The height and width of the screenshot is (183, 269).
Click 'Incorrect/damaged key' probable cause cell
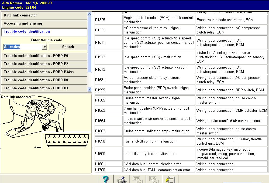232,154
